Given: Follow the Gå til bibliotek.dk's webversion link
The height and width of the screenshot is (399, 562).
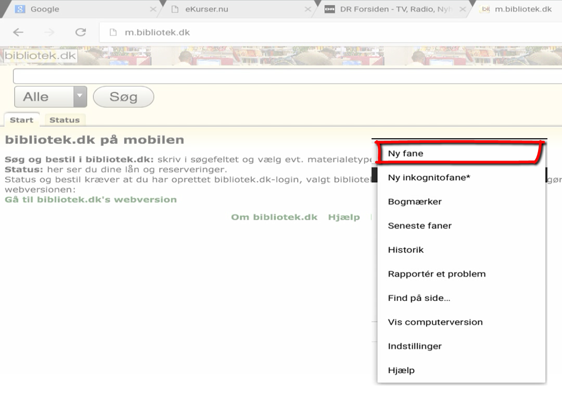Looking at the screenshot, I should pos(91,199).
